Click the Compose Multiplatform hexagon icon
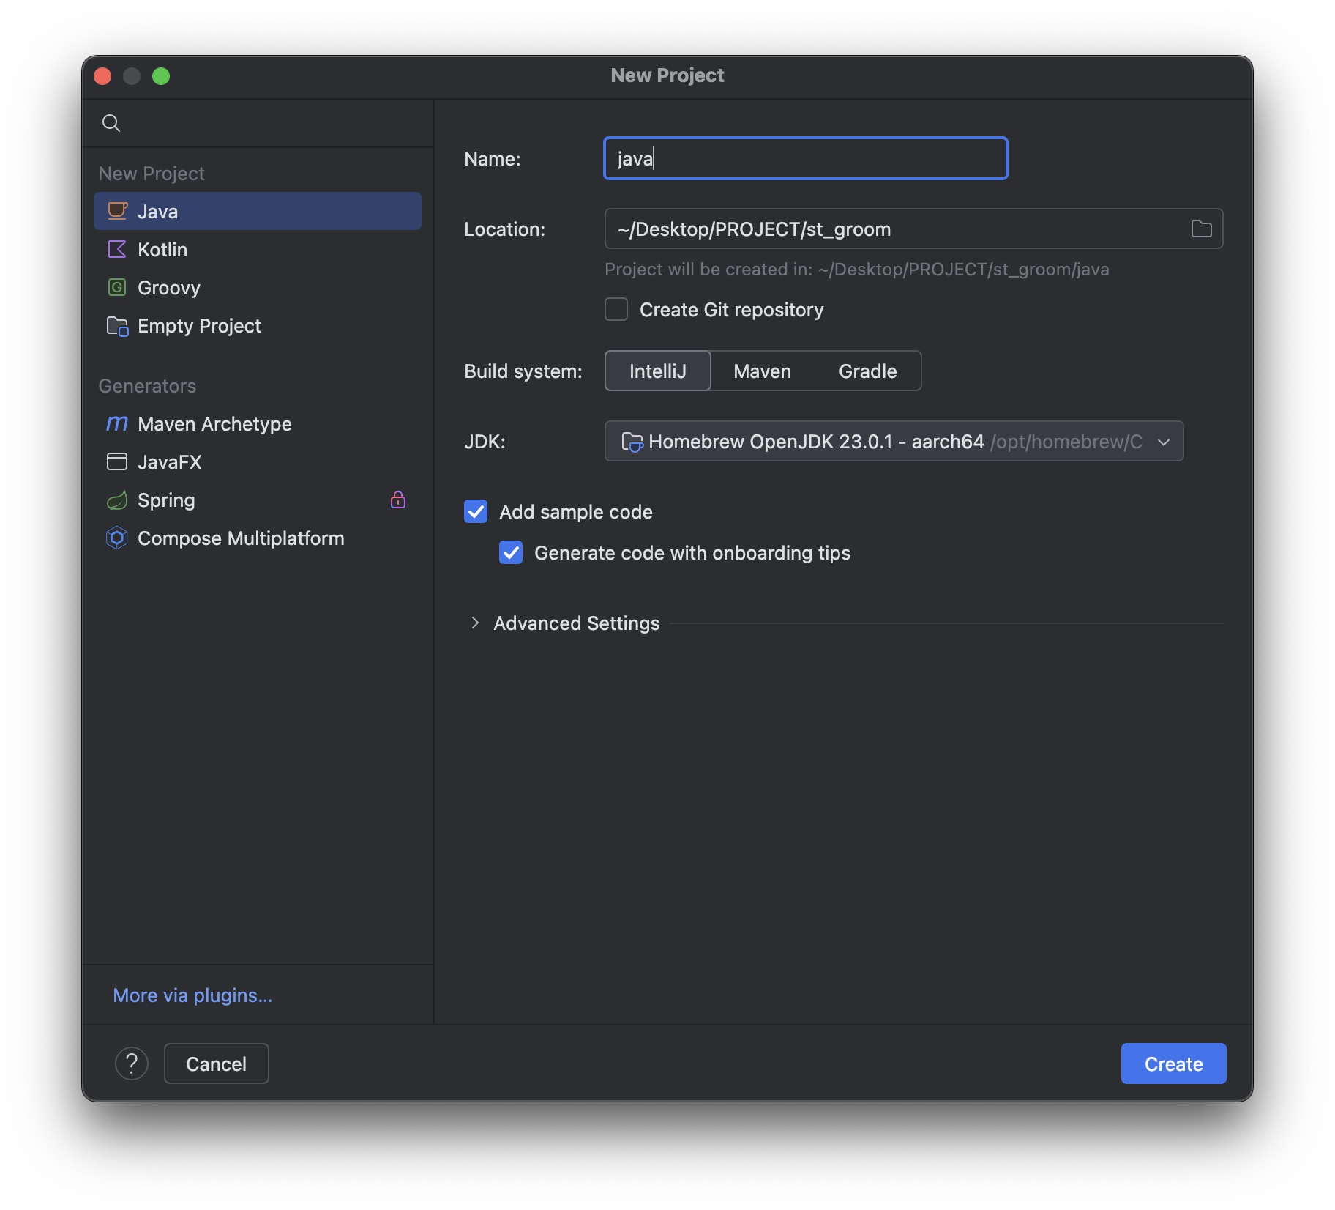Image resolution: width=1335 pixels, height=1210 pixels. point(117,538)
